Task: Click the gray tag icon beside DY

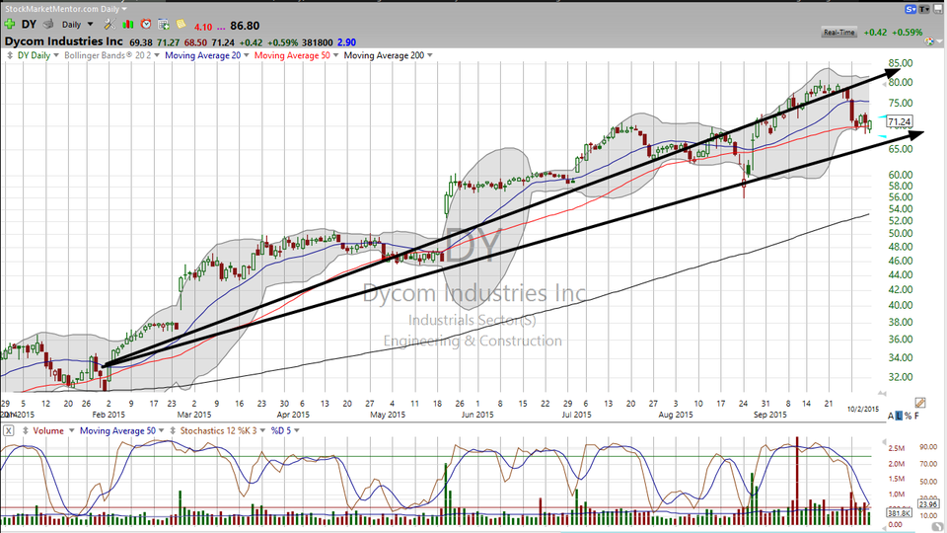Action: [48, 25]
